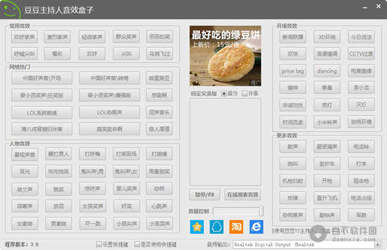387x250 pixels.
Task: Play the 乌鸦飞过 sound effect
Action: tap(159, 53)
